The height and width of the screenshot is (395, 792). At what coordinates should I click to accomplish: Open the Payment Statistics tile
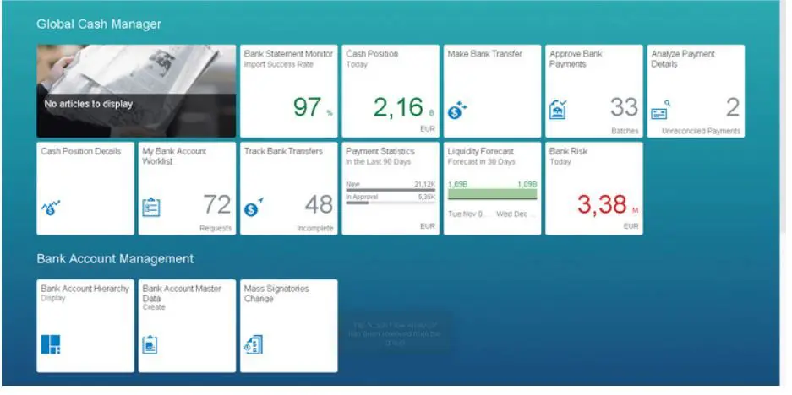click(x=391, y=188)
